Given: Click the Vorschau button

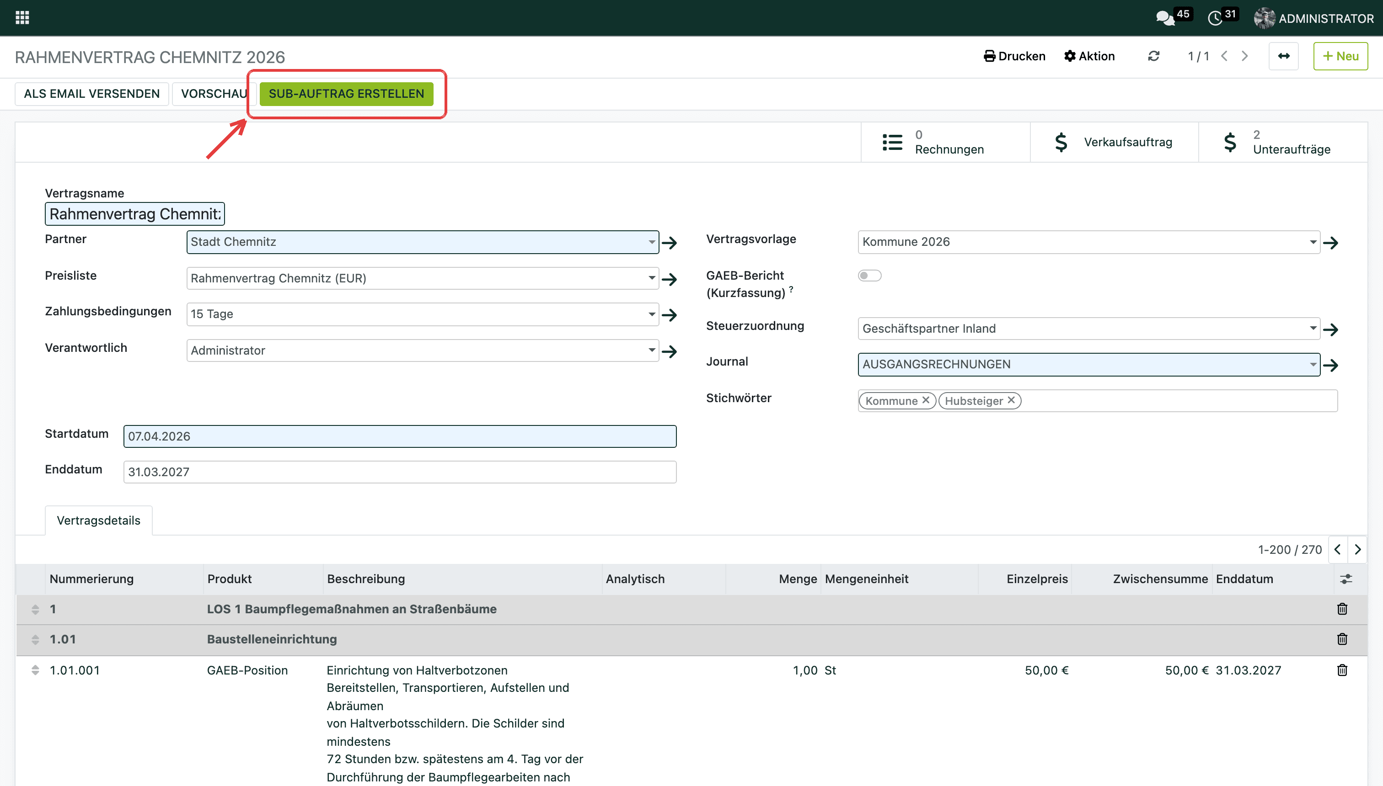Looking at the screenshot, I should pyautogui.click(x=214, y=94).
